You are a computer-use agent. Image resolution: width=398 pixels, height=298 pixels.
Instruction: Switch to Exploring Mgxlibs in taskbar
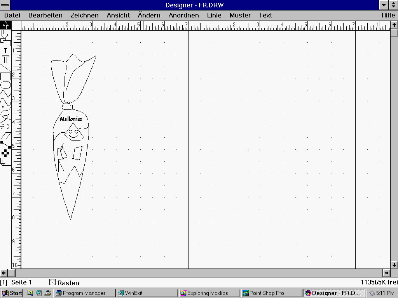209,293
